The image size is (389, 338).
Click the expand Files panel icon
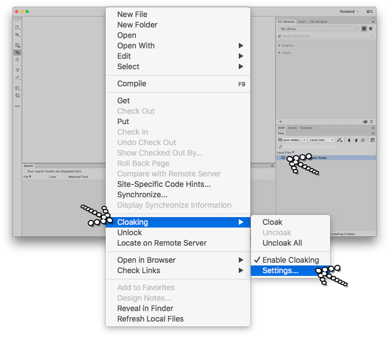pyautogui.click(x=372, y=140)
